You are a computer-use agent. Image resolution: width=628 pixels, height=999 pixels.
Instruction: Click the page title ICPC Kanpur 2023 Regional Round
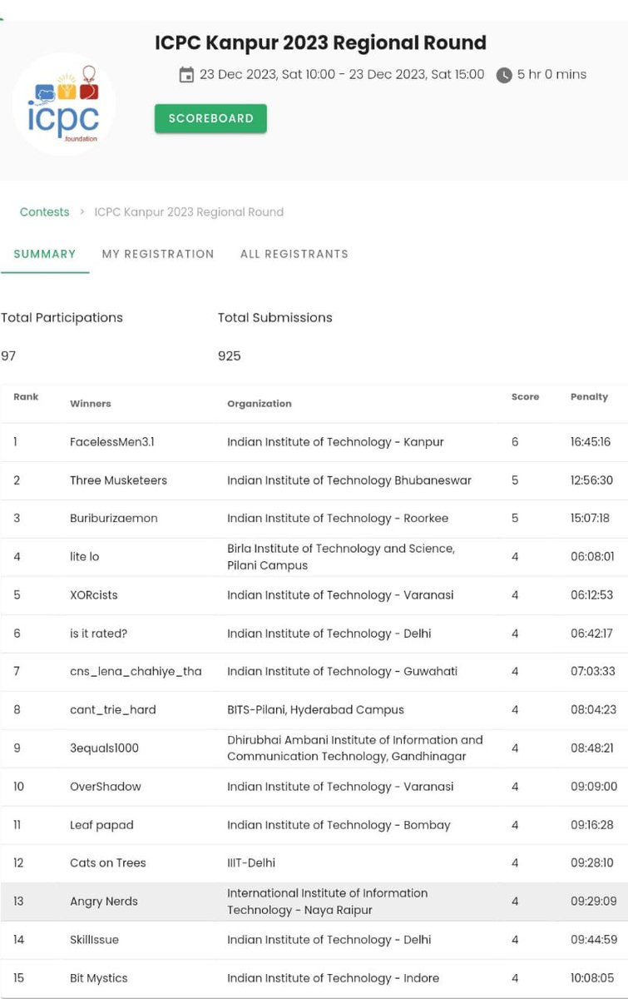(x=321, y=43)
